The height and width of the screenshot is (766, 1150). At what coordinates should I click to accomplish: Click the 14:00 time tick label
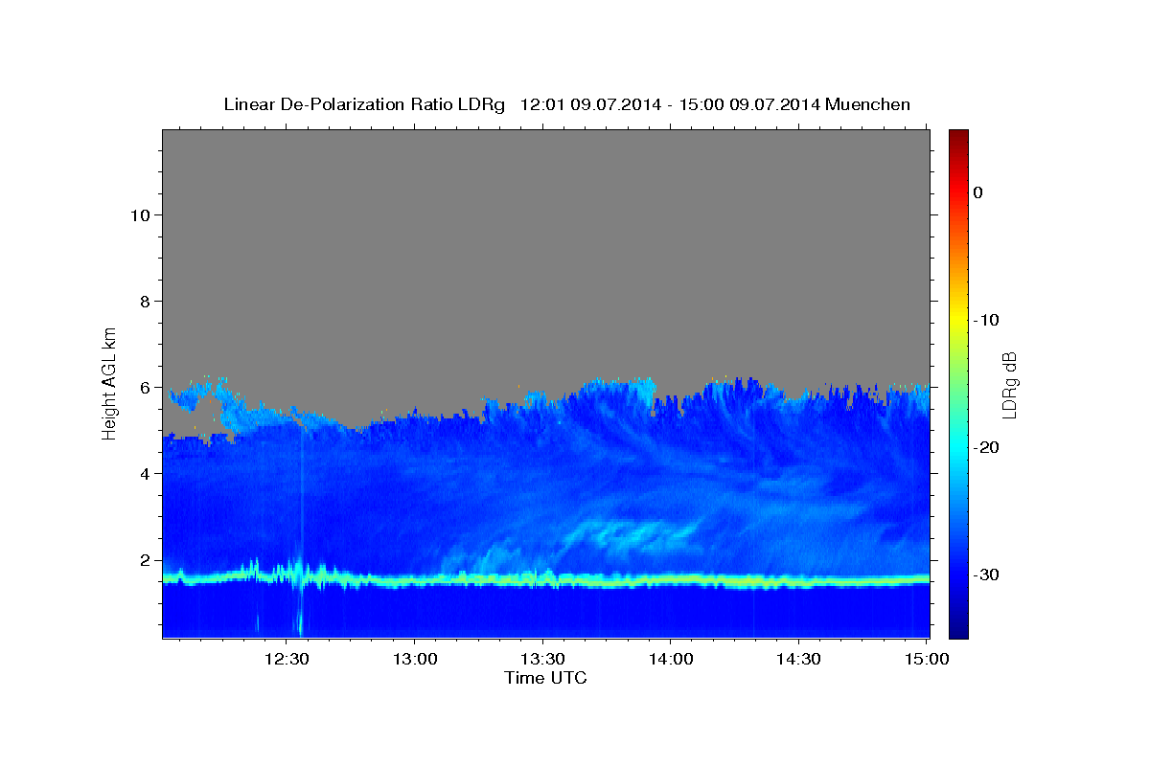pyautogui.click(x=670, y=659)
